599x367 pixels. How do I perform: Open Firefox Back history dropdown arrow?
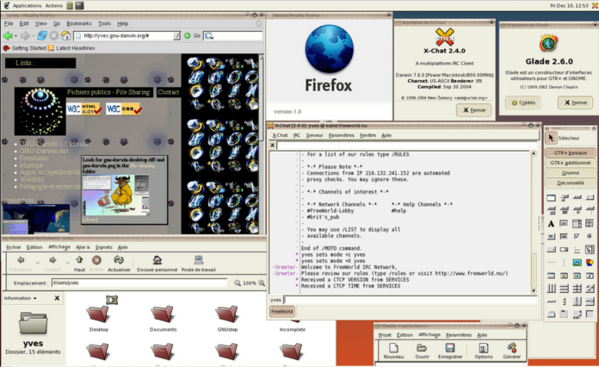coord(15,36)
